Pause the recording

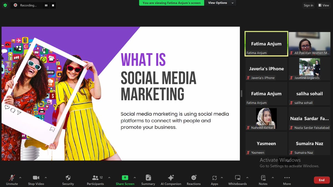tap(46, 5)
